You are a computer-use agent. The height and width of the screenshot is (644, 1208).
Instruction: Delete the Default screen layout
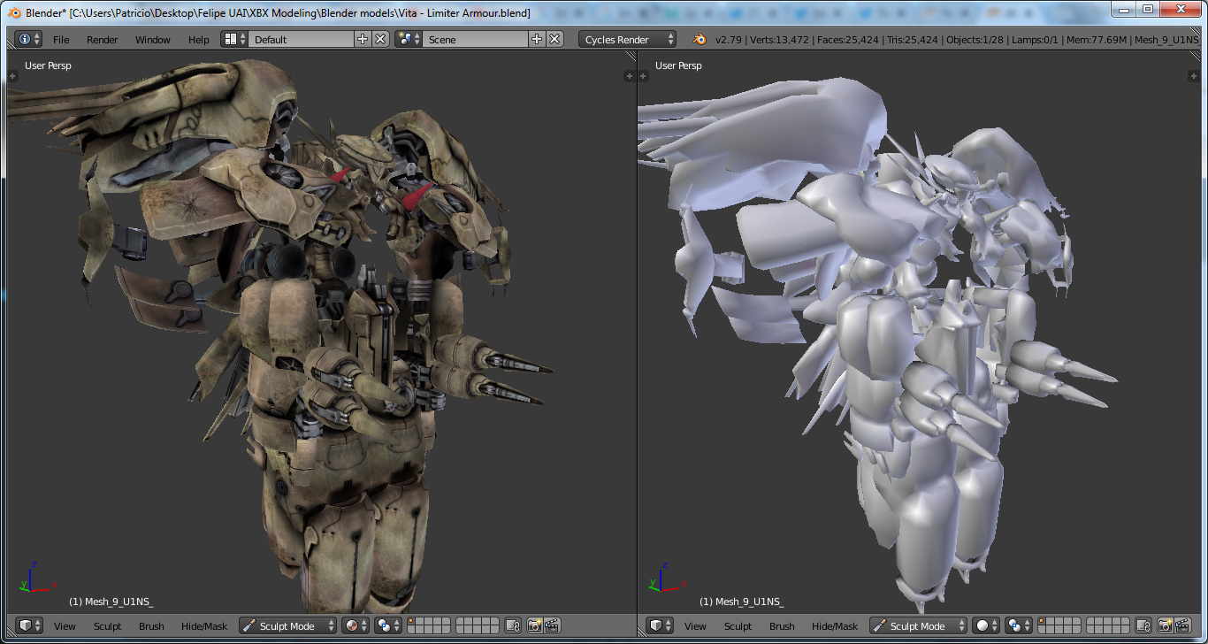[380, 39]
